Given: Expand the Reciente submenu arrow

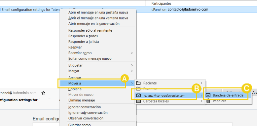Looking at the screenshot, I should tap(202, 83).
